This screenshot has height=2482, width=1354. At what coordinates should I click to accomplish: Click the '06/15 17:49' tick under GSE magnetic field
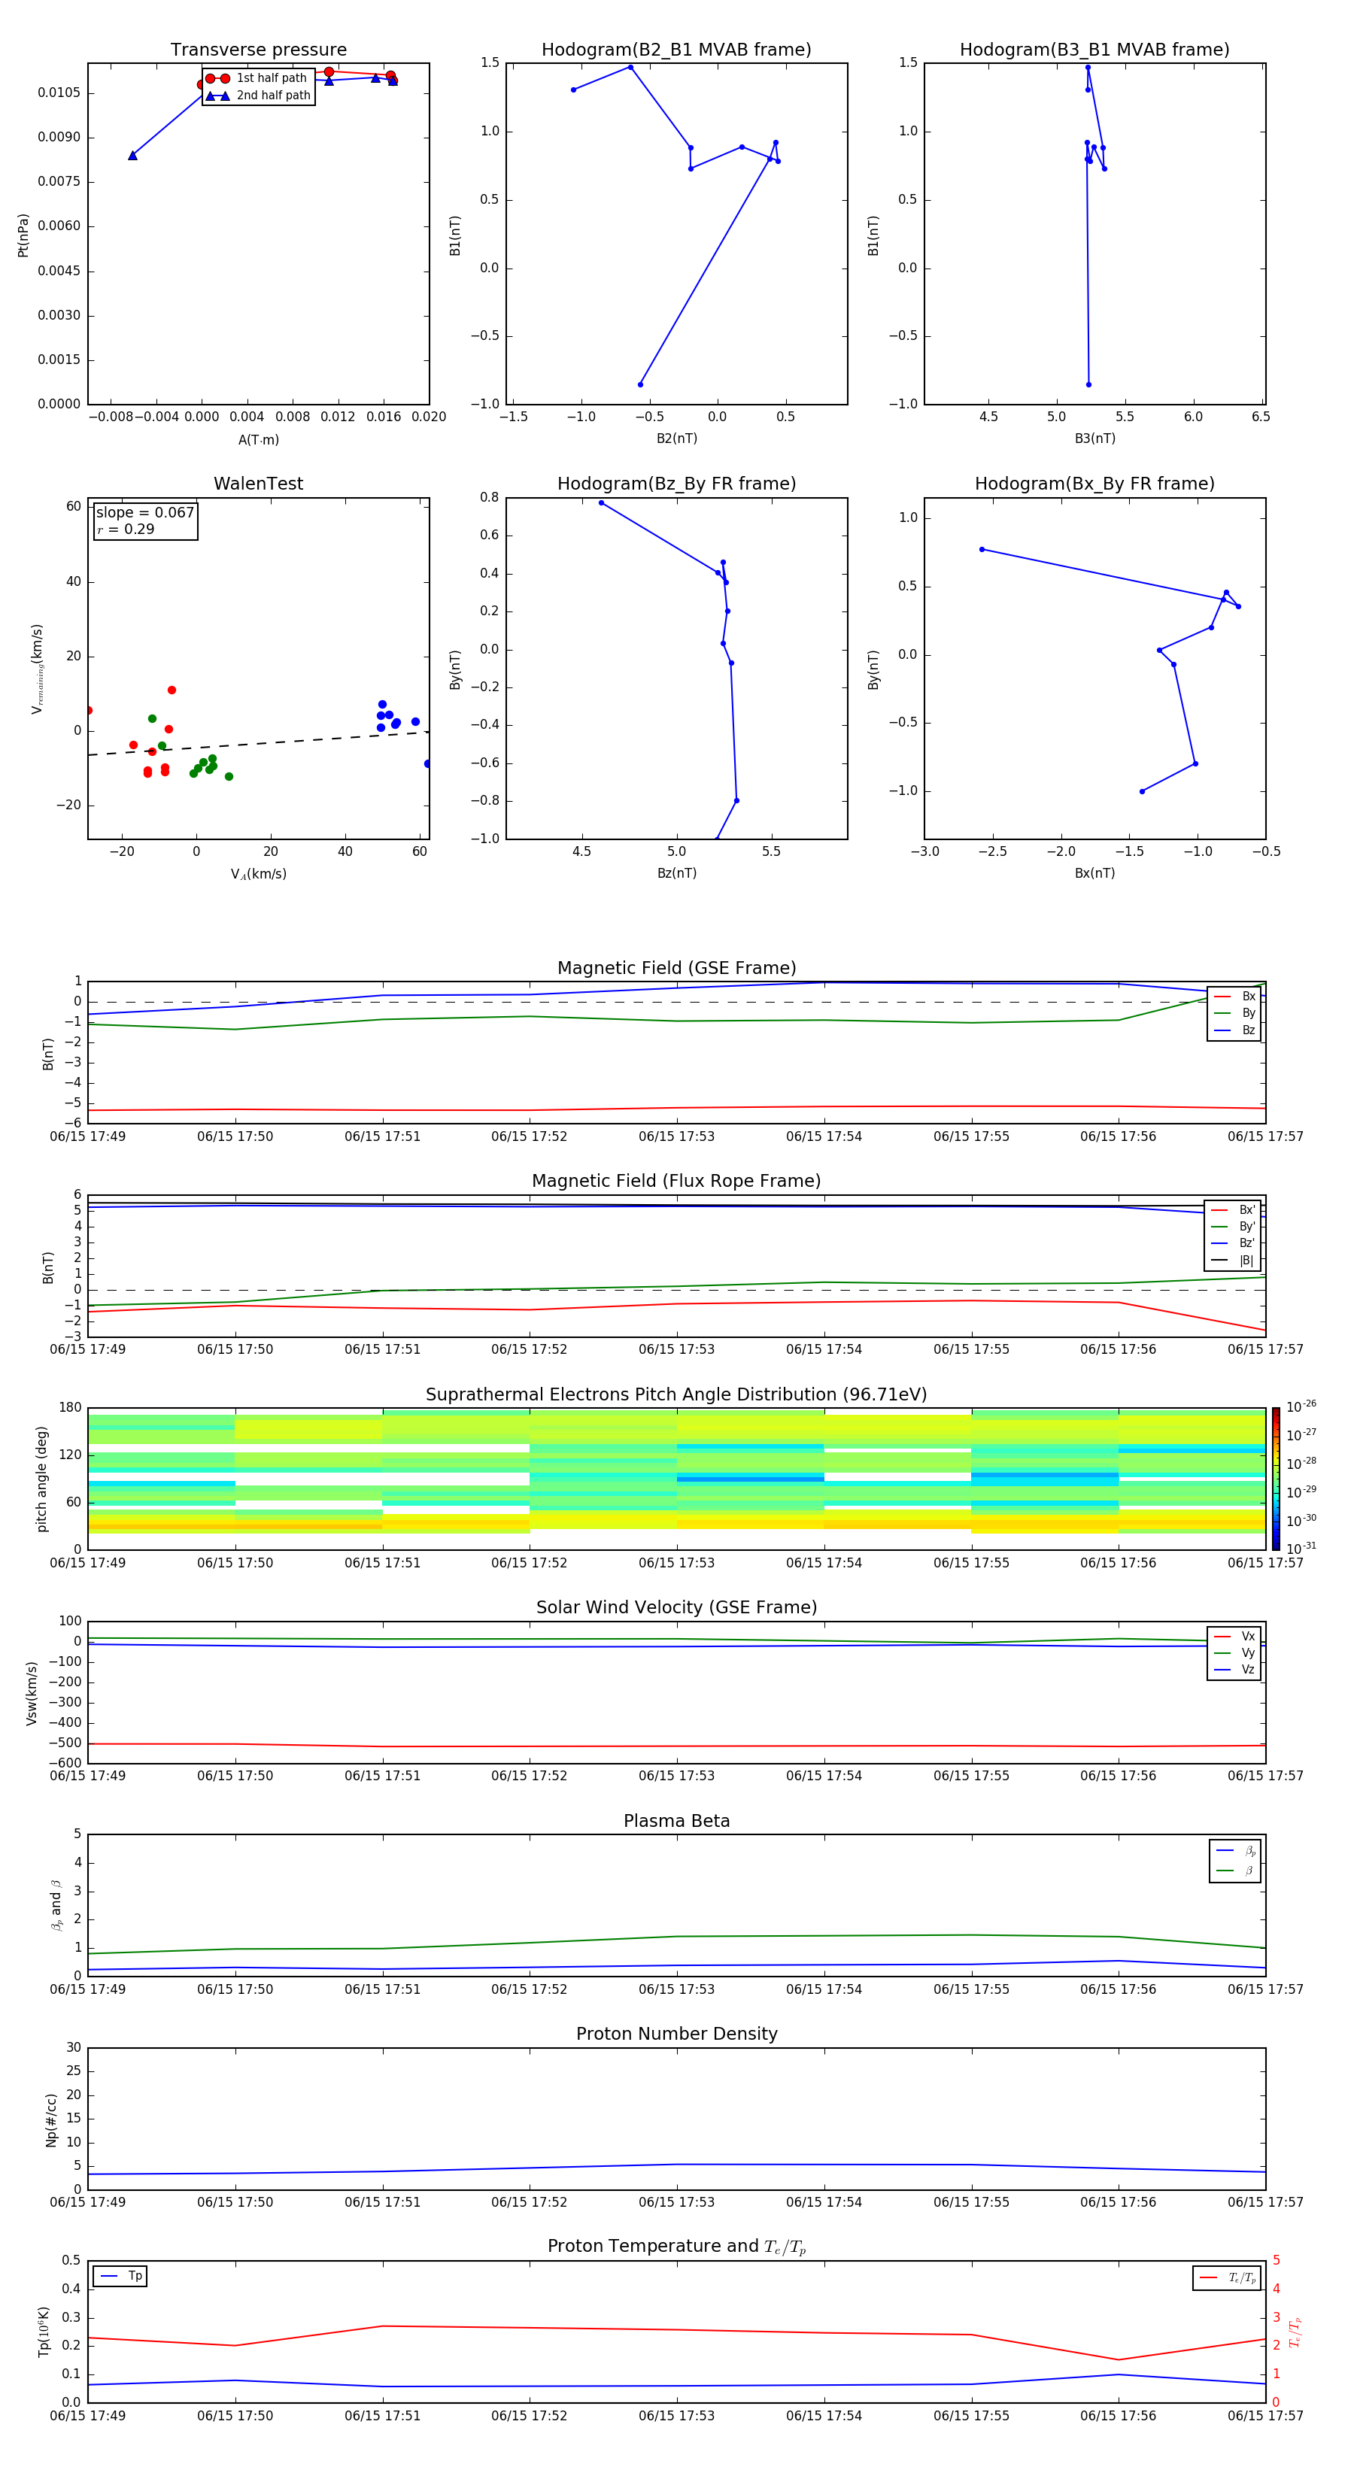pos(88,1137)
